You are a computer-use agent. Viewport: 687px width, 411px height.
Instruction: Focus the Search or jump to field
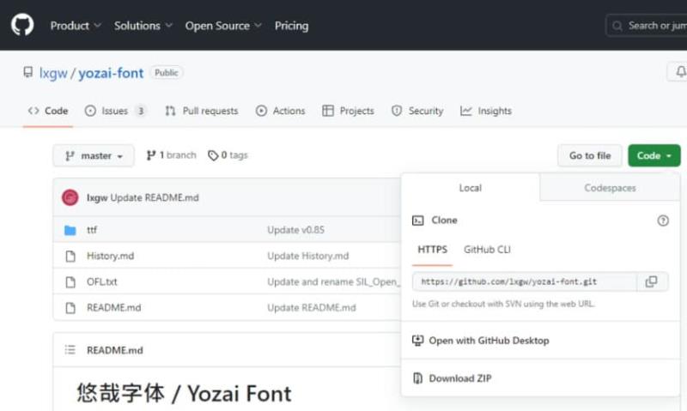[647, 26]
